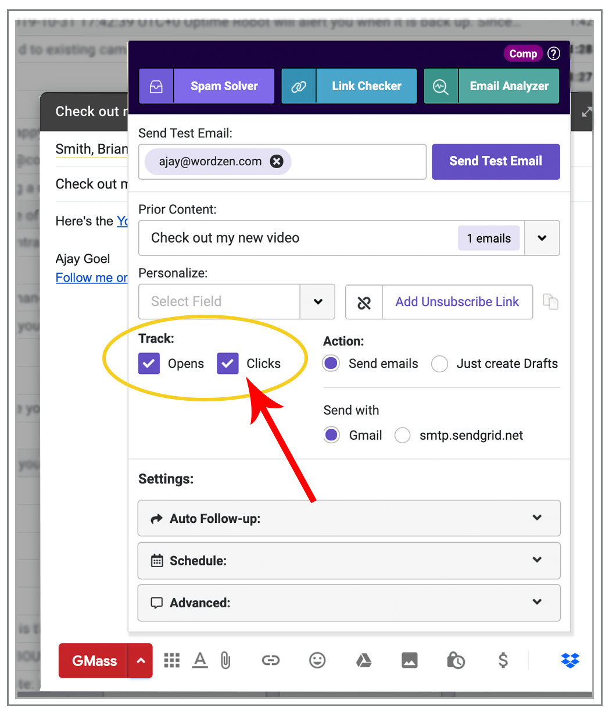Remove ajay@wordzen.com from test email field

[x=277, y=162]
